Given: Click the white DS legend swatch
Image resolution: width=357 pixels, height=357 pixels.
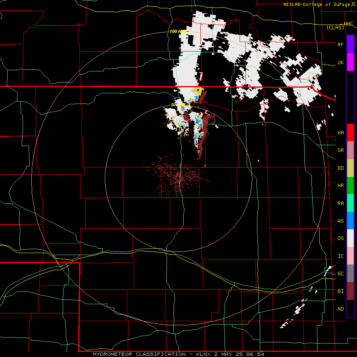Looking at the screenshot, I should (x=350, y=238).
